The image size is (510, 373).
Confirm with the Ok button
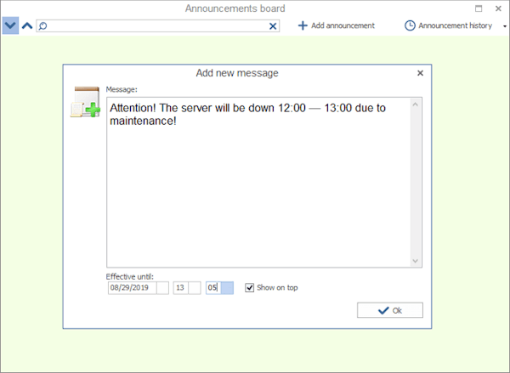tap(390, 310)
